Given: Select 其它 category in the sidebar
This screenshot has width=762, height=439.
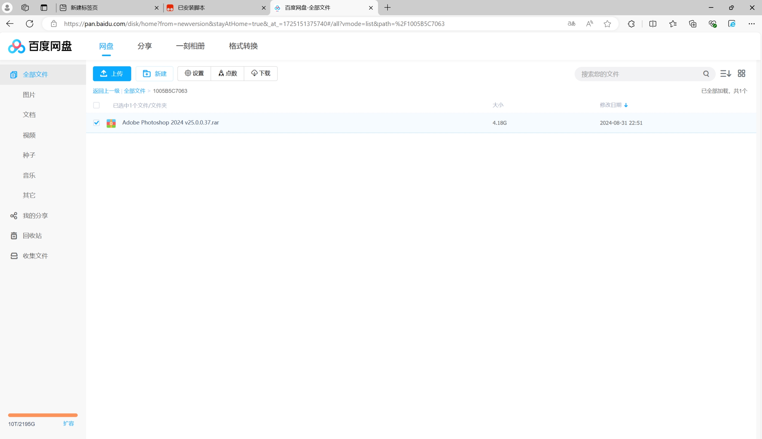Looking at the screenshot, I should (x=29, y=195).
